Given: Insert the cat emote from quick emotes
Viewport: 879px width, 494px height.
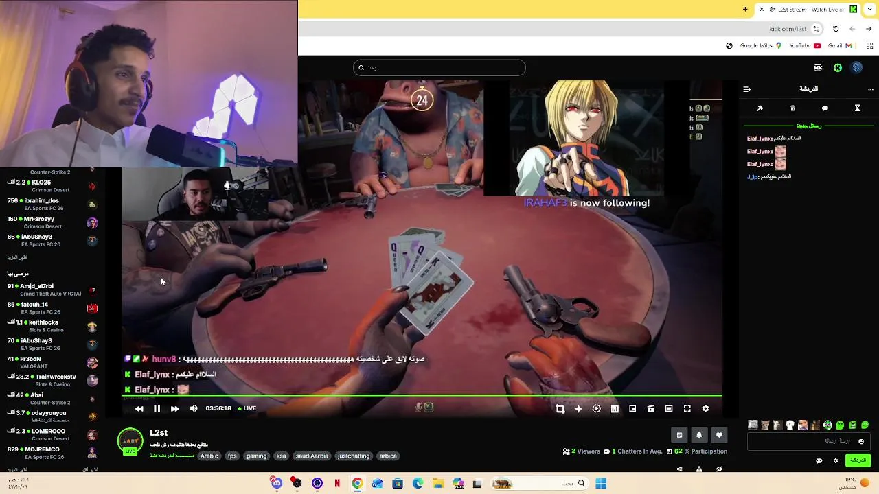Looking at the screenshot, I should (765, 425).
